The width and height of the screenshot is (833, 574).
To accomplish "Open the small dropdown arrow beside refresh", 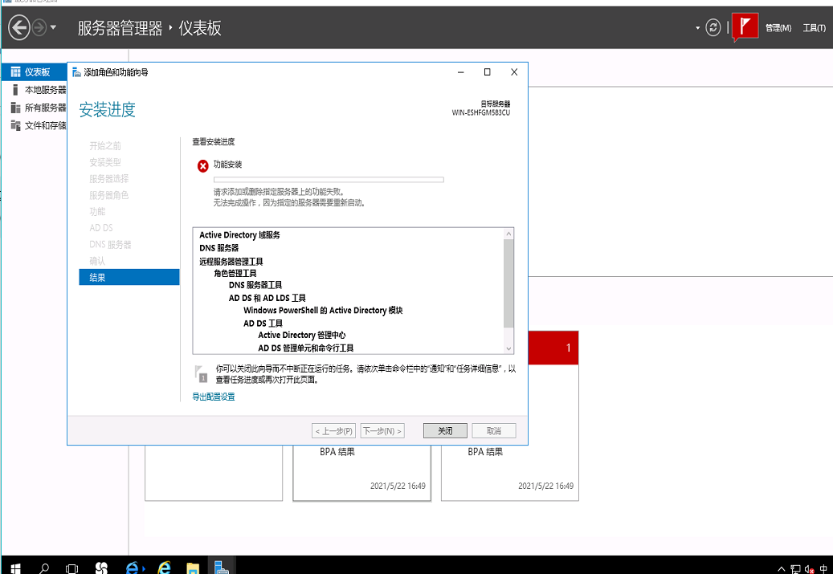I will pyautogui.click(x=697, y=28).
